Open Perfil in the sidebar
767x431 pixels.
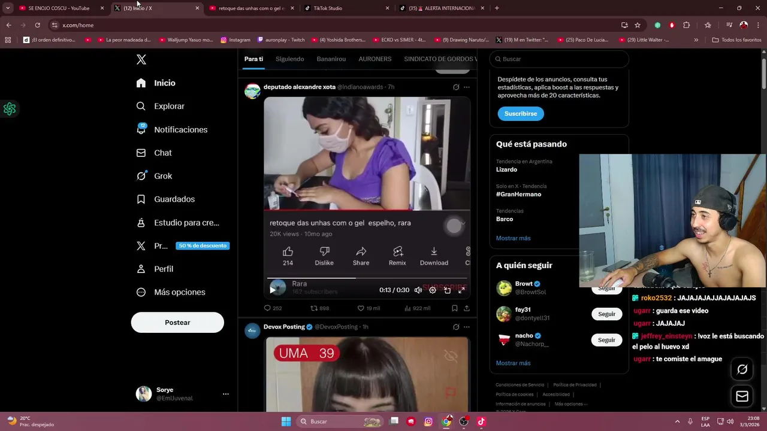(155, 269)
